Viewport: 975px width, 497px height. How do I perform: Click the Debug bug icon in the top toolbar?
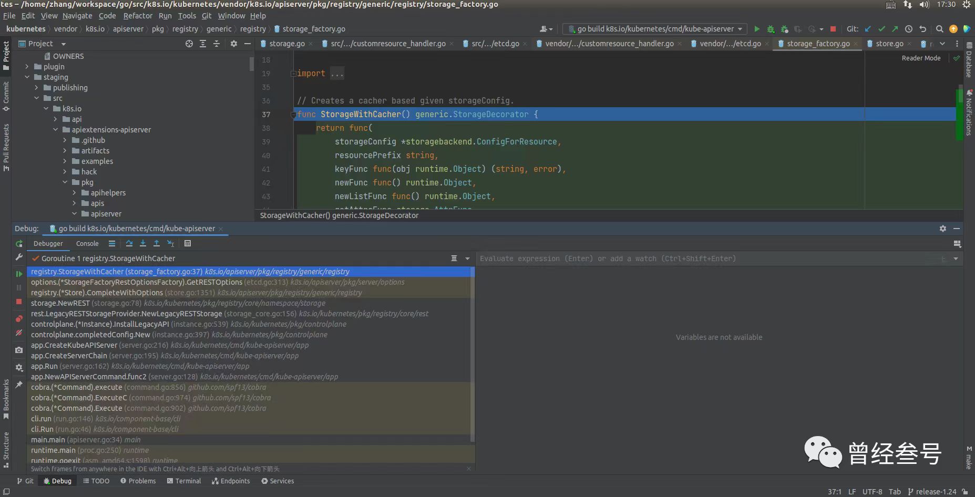tap(771, 29)
